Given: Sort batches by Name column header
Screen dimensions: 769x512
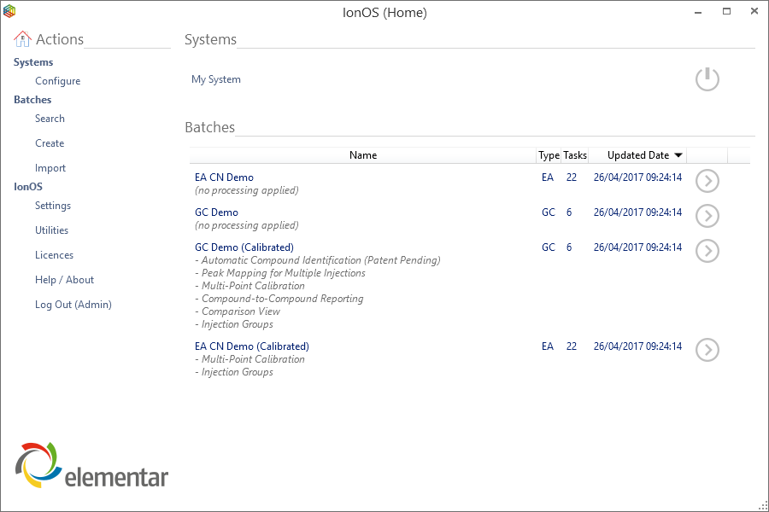Looking at the screenshot, I should pyautogui.click(x=363, y=155).
